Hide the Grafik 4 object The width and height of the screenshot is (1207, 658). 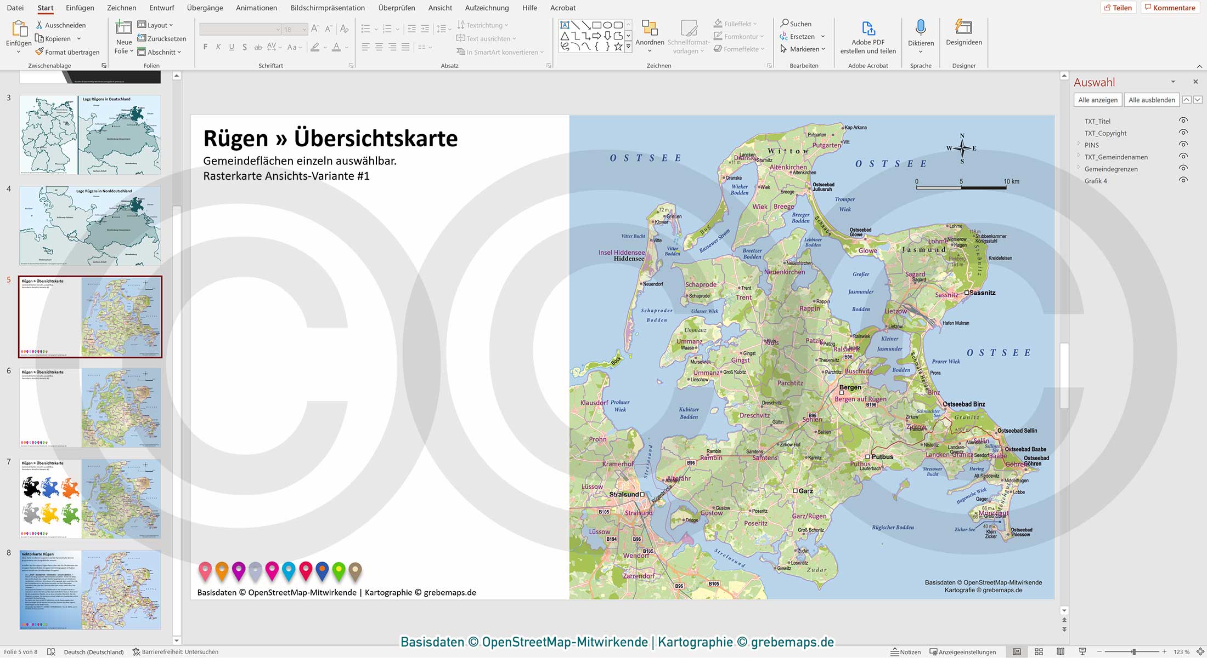click(x=1182, y=180)
